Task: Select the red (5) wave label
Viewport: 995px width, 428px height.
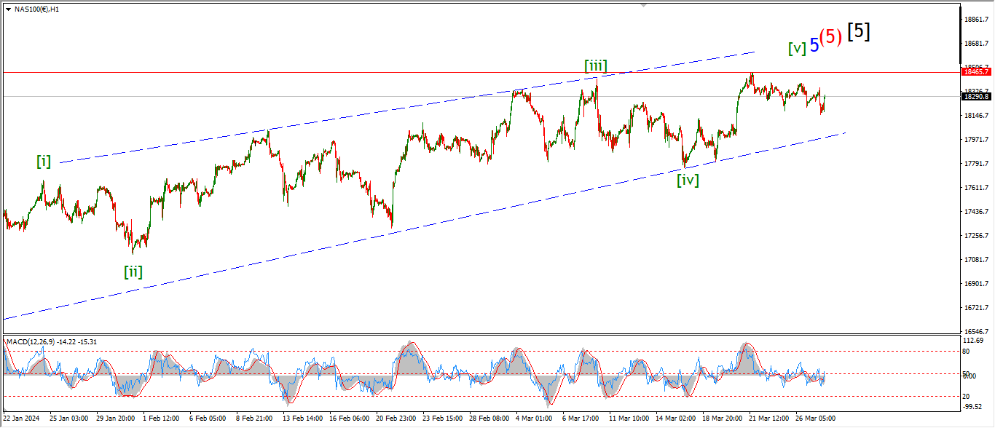Action: (831, 37)
